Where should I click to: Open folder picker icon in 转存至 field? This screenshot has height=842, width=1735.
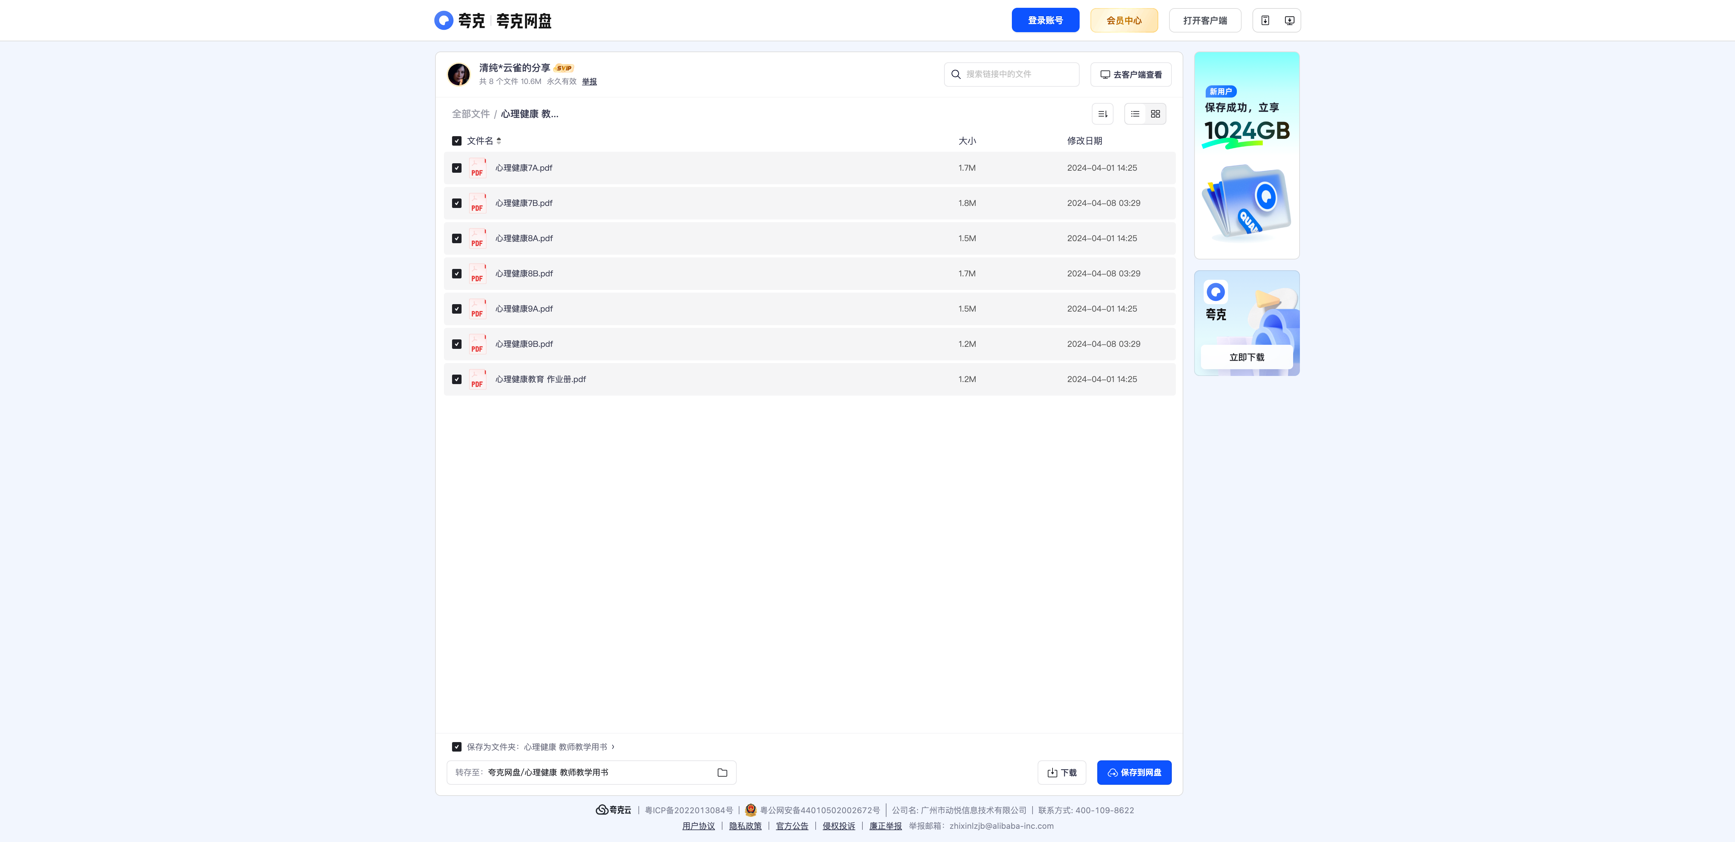pos(722,773)
